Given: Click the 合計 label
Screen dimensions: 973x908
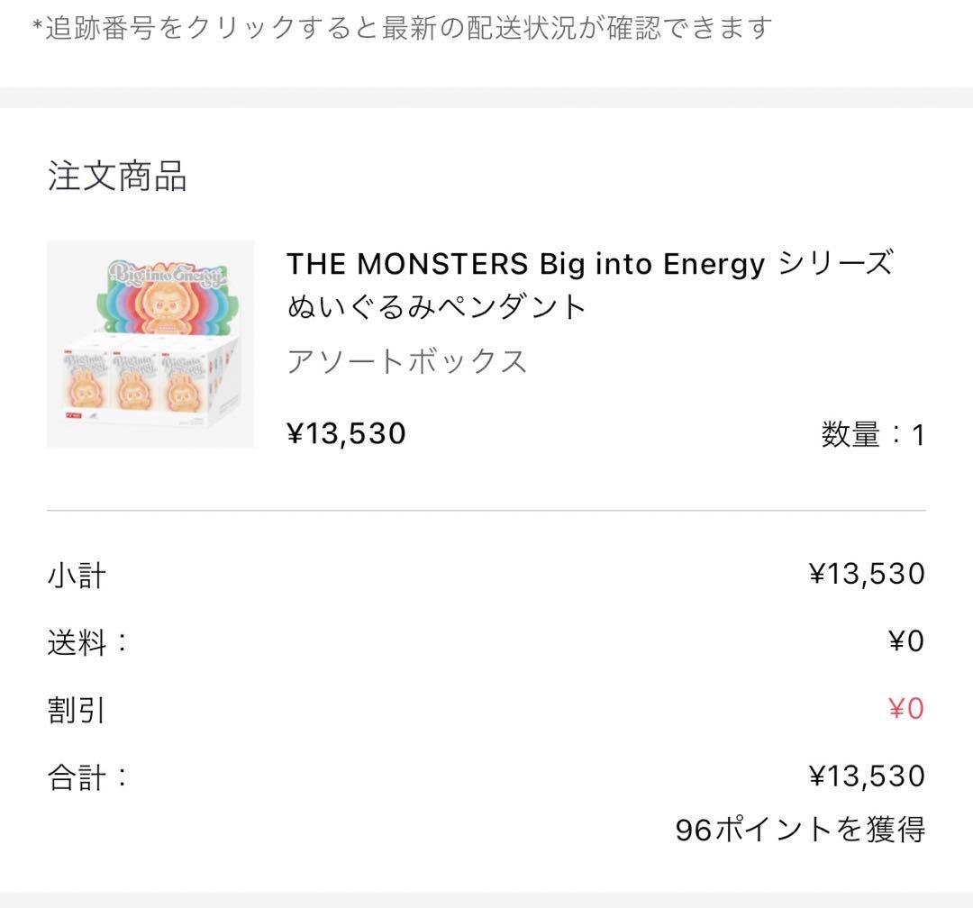Looking at the screenshot, I should point(87,777).
